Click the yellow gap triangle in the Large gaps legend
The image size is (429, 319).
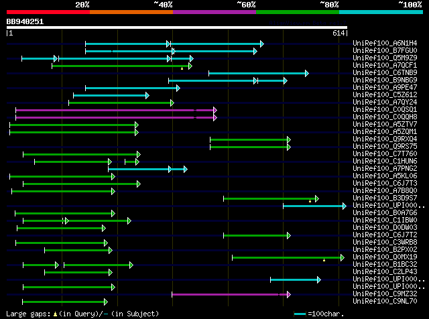pyautogui.click(x=55, y=314)
